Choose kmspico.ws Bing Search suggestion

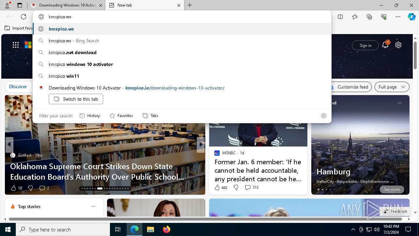[182, 41]
